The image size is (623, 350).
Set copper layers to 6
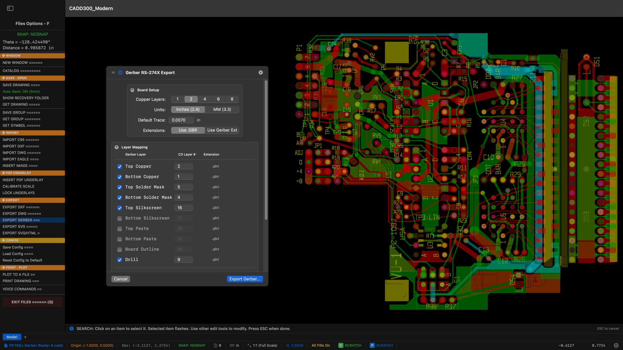[x=218, y=99]
